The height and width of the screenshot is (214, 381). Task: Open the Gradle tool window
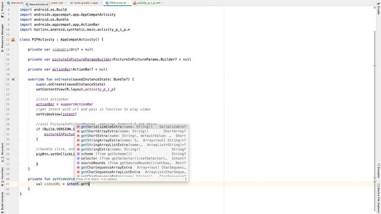point(379,9)
